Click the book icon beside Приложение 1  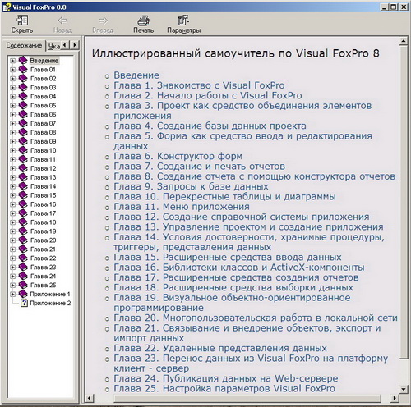pyautogui.click(x=23, y=294)
